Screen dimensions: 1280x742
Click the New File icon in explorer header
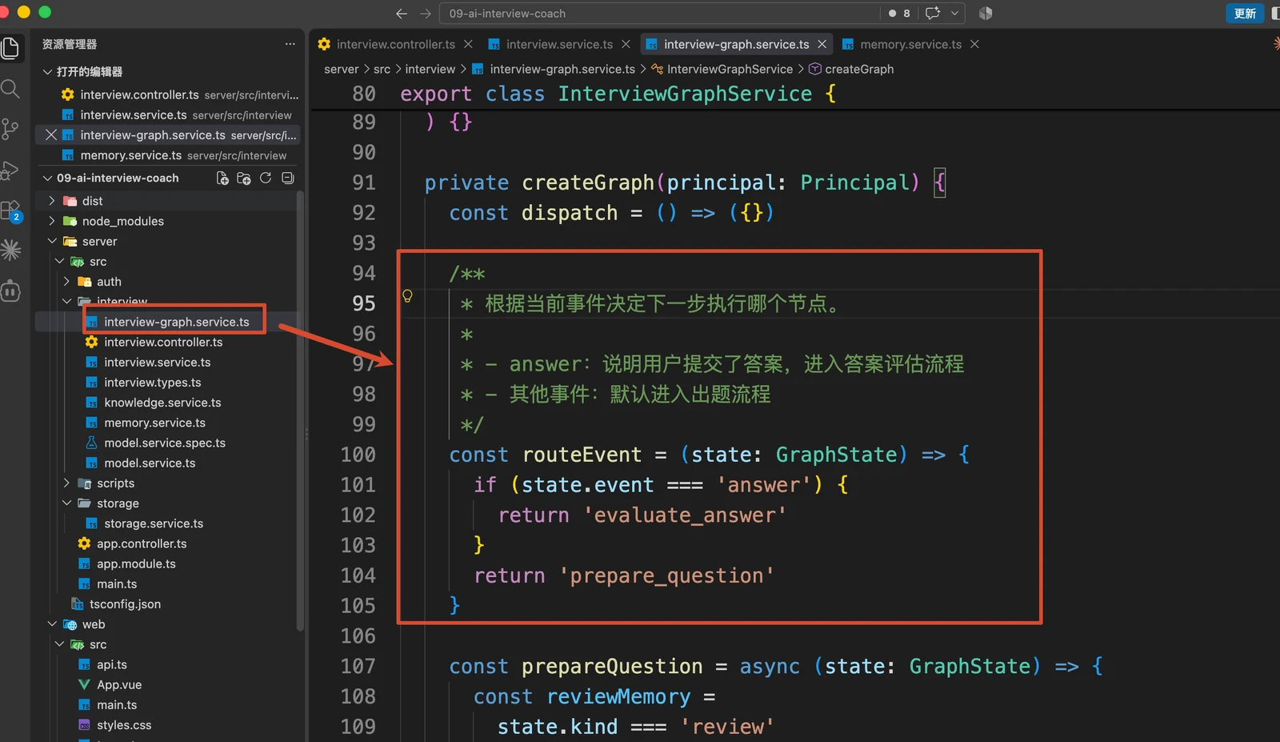pyautogui.click(x=222, y=178)
